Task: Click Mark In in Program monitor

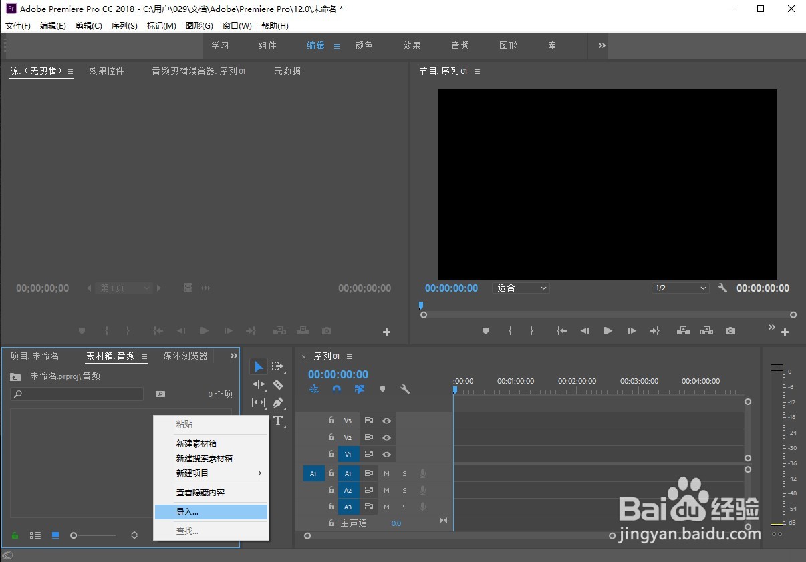Action: 510,330
